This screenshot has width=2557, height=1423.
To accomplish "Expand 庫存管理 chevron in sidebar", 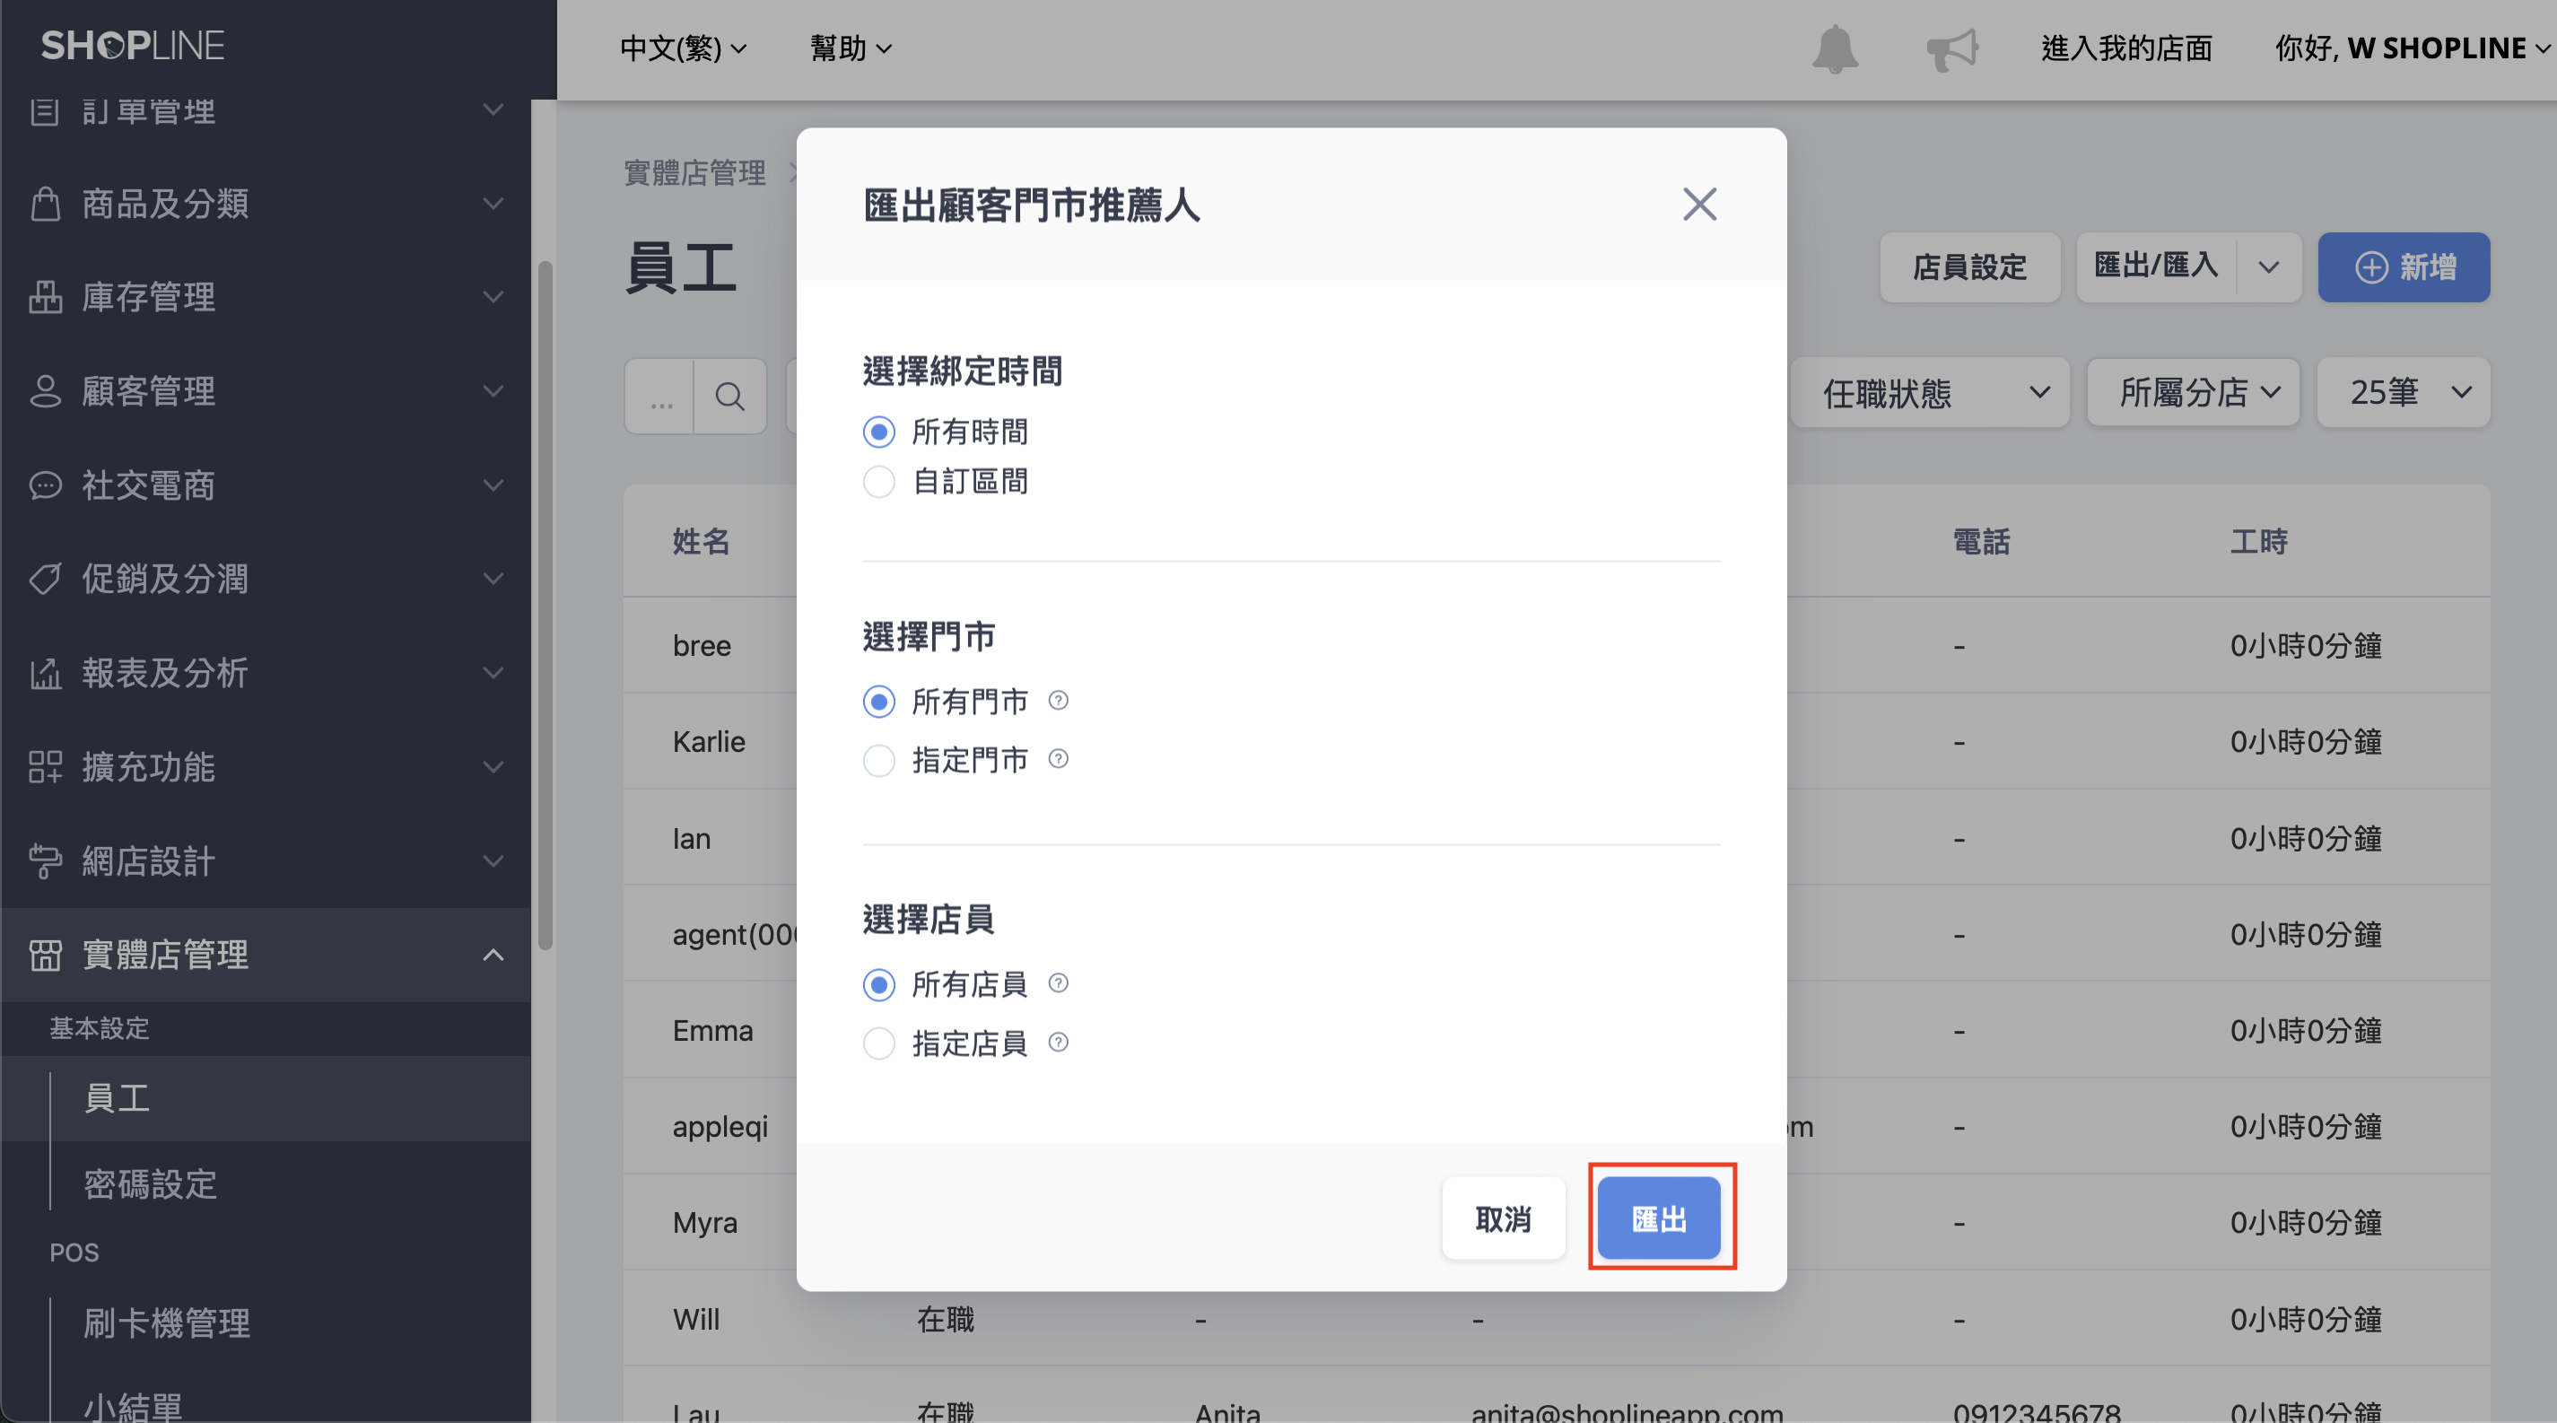I will [493, 297].
